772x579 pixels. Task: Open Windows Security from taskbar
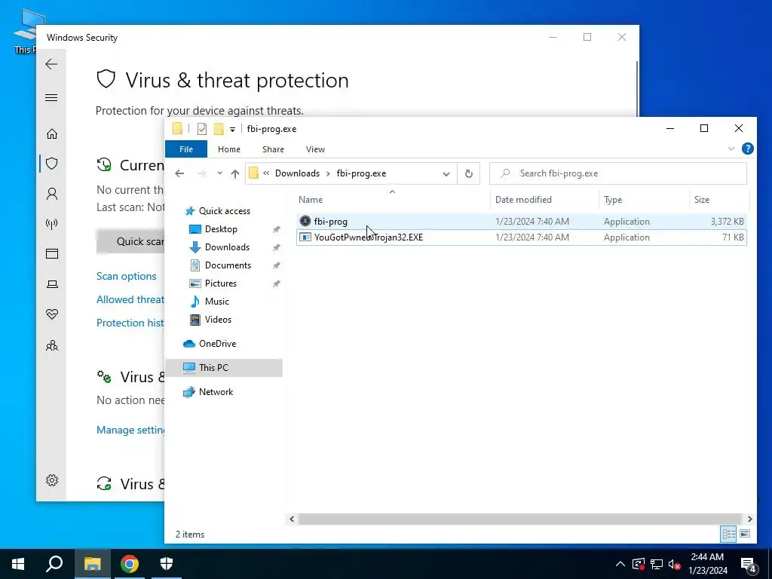click(167, 564)
